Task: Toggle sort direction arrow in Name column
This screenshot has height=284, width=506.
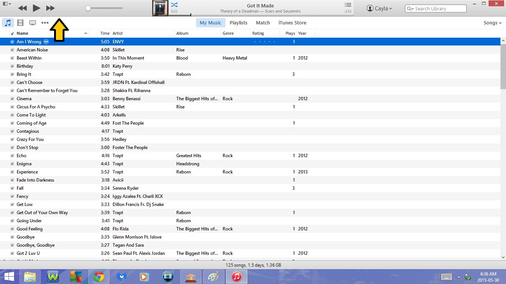Action: point(86,33)
